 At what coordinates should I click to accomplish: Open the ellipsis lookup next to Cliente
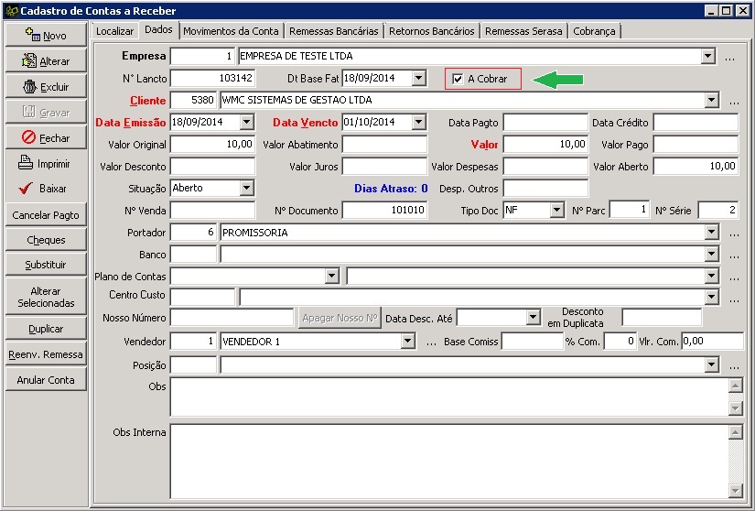click(734, 101)
